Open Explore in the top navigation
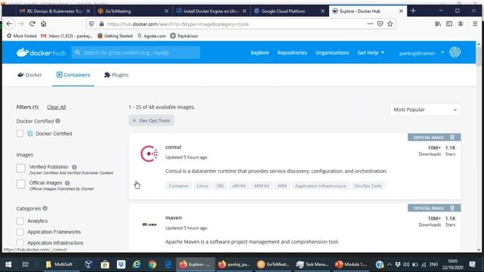The image size is (484, 272). click(259, 52)
